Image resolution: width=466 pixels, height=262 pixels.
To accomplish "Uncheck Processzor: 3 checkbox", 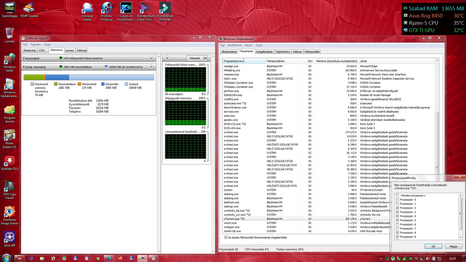I will tap(397, 212).
